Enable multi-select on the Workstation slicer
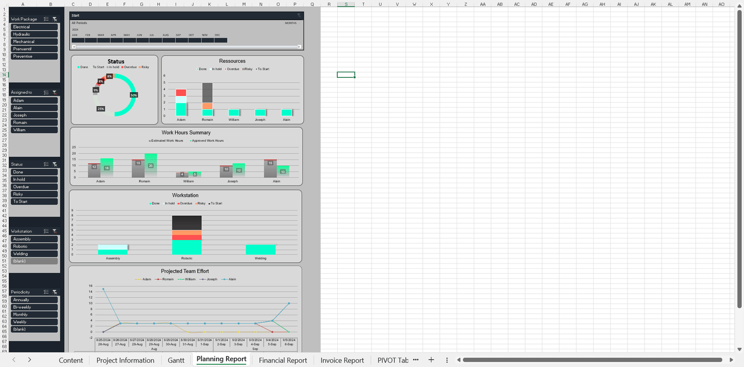 46,231
